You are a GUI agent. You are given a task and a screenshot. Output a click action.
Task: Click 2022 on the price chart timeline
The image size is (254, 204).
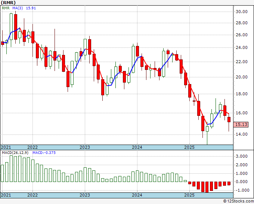point(32,147)
